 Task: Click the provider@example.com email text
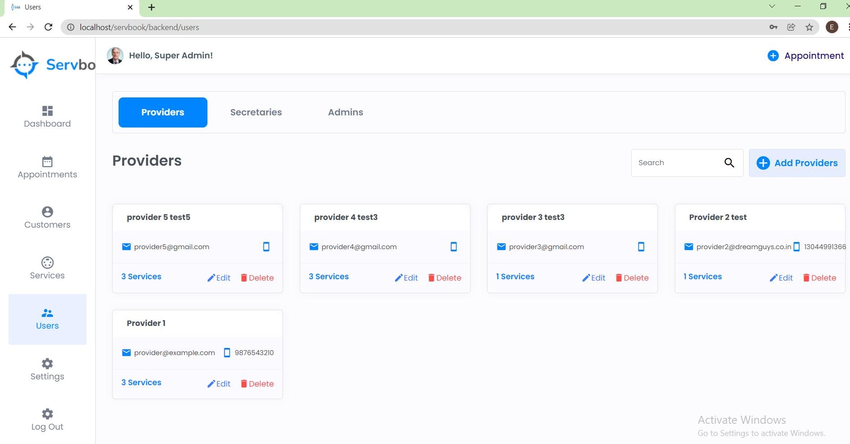pos(174,353)
